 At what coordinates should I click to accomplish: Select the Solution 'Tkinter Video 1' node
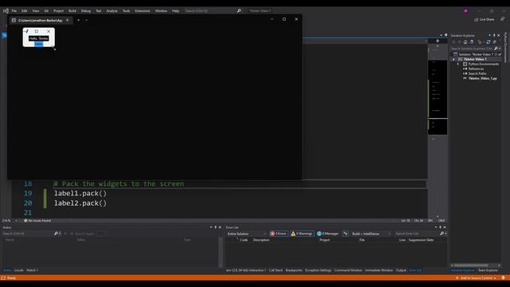click(477, 54)
